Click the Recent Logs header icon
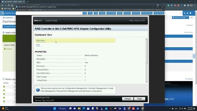The height and width of the screenshot is (111, 197). [3, 79]
